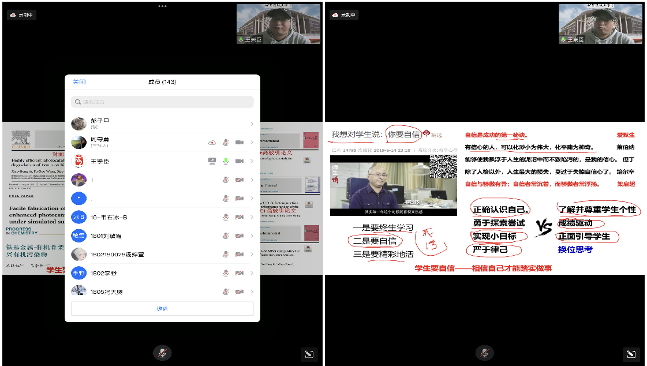Screen dimensions: 647x366
Task: Close the member list with 关闭
Action: pyautogui.click(x=79, y=82)
